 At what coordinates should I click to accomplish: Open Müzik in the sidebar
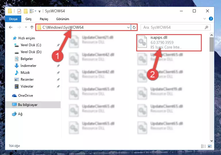(x=25, y=73)
